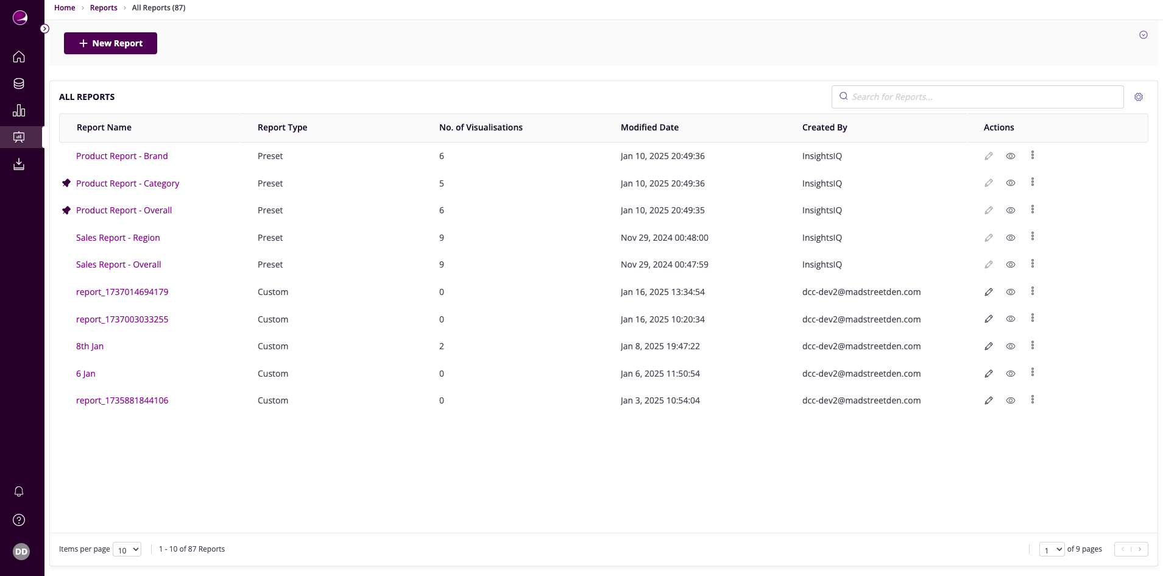The width and height of the screenshot is (1163, 576).
Task: Preview Sales Report - Region via the eye icon
Action: (1011, 238)
